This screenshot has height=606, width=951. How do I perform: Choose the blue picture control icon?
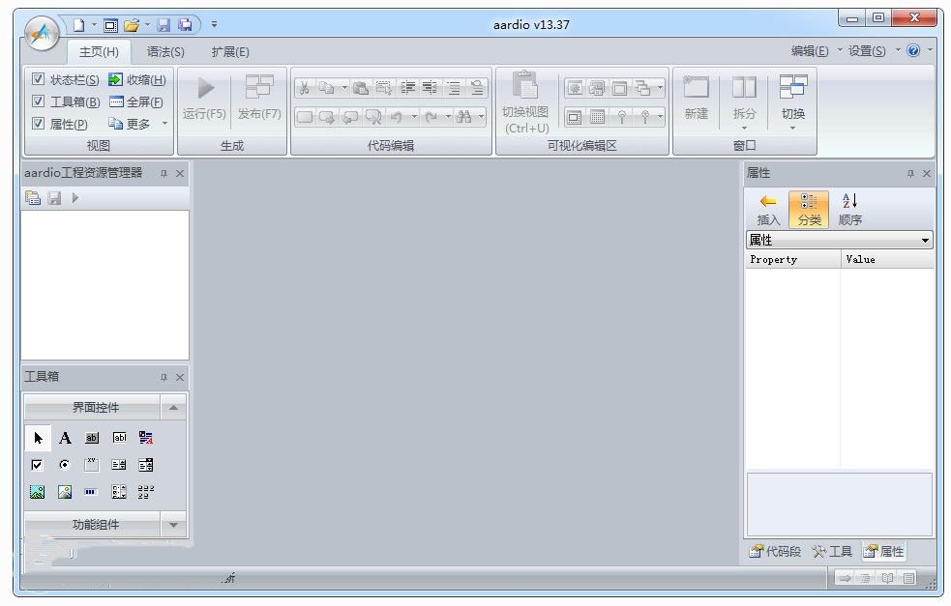pos(37,492)
